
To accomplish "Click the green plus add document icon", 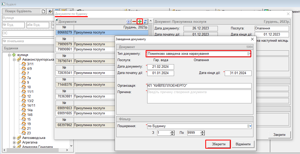I will (x=140, y=21).
